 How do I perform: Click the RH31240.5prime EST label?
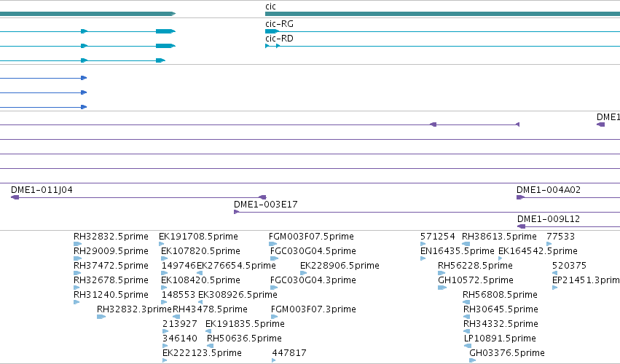pyautogui.click(x=111, y=295)
